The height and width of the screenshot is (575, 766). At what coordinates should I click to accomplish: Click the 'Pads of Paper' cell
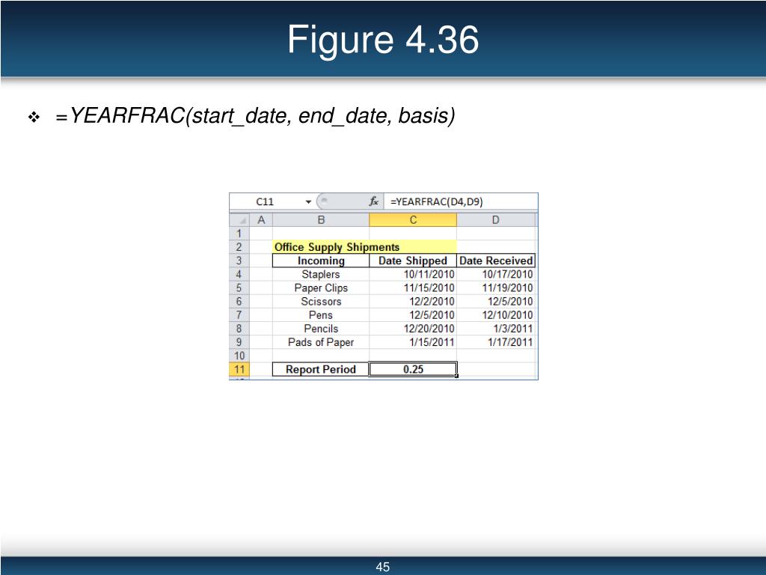(321, 342)
